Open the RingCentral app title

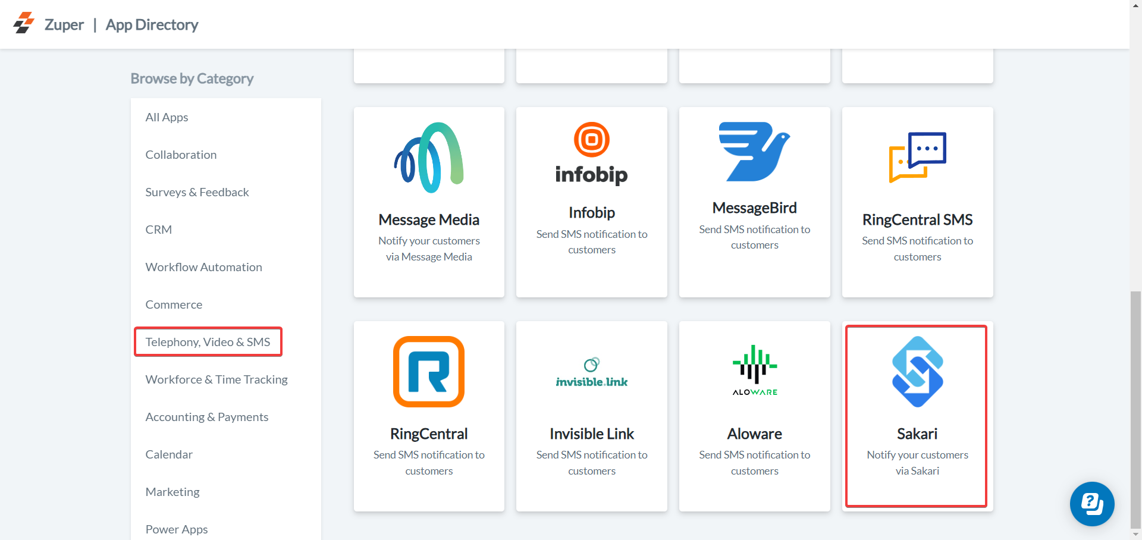tap(429, 434)
